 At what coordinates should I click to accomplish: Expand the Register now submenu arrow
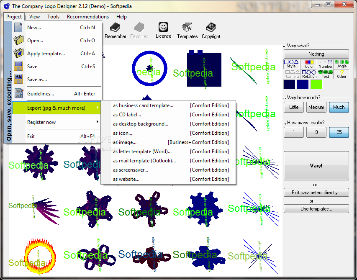pyautogui.click(x=98, y=122)
